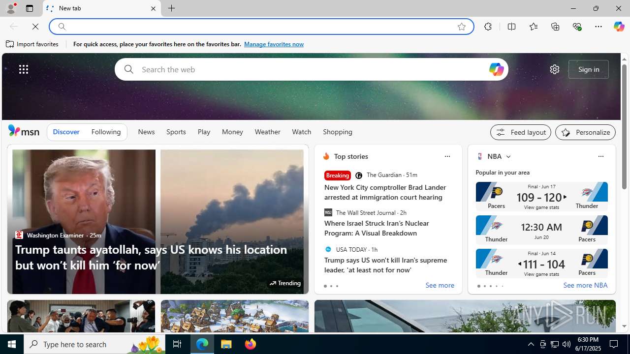Viewport: 630px width, 354px height.
Task: Expand the NBA league dropdown
Action: click(508, 156)
